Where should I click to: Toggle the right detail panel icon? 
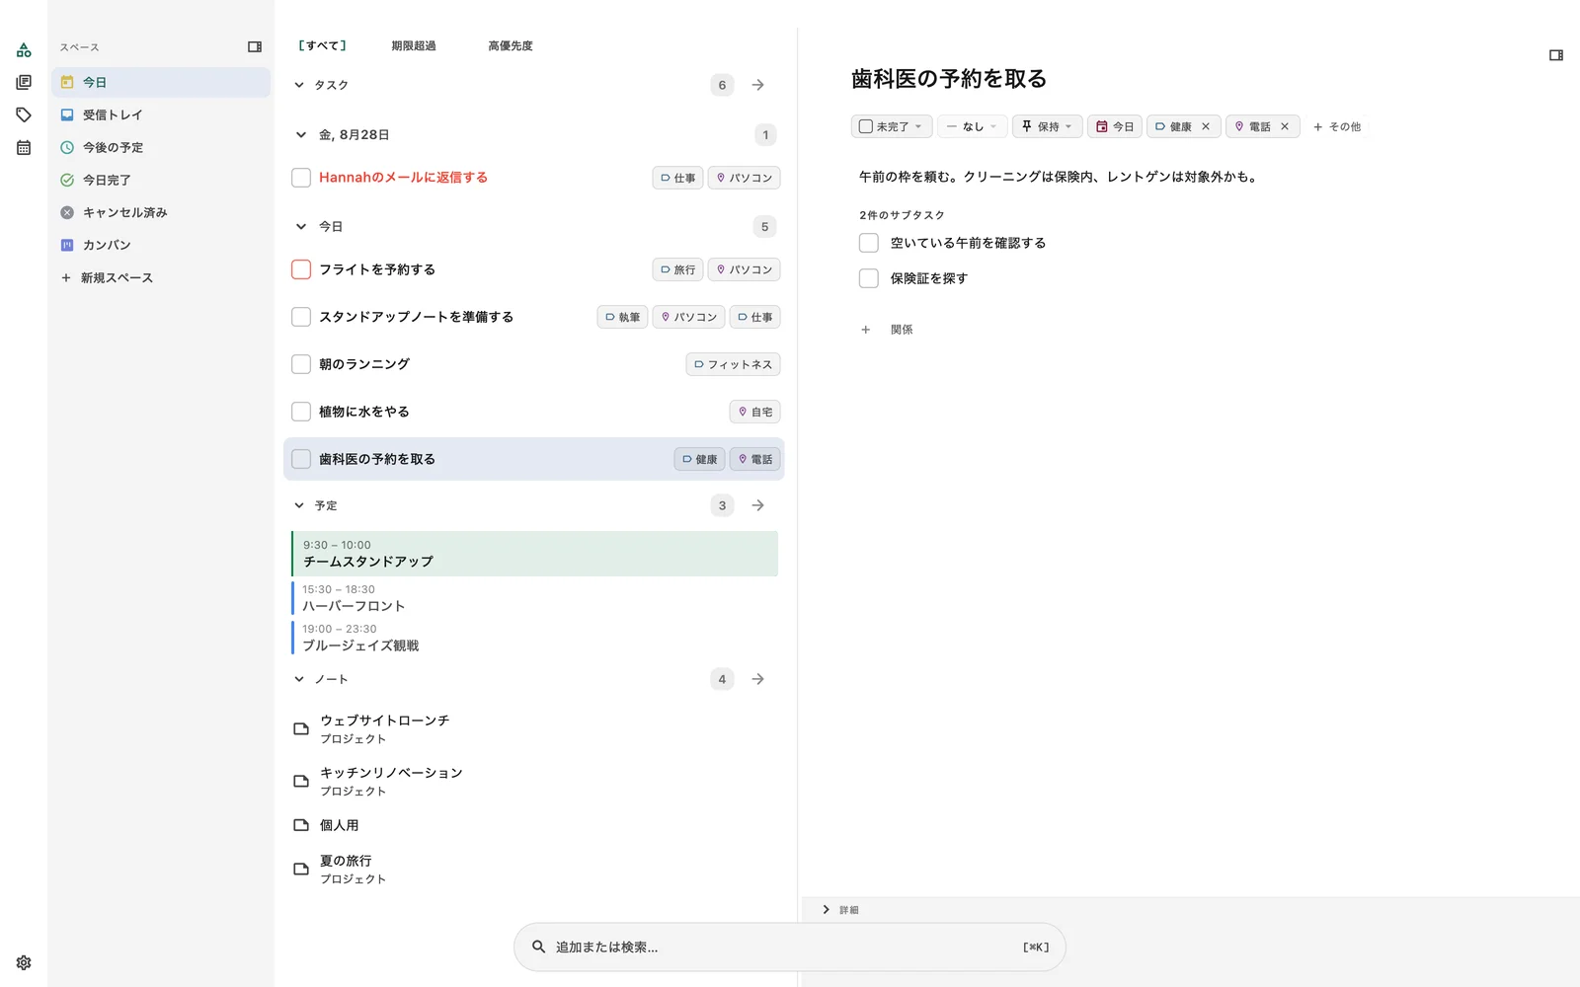click(x=1556, y=55)
